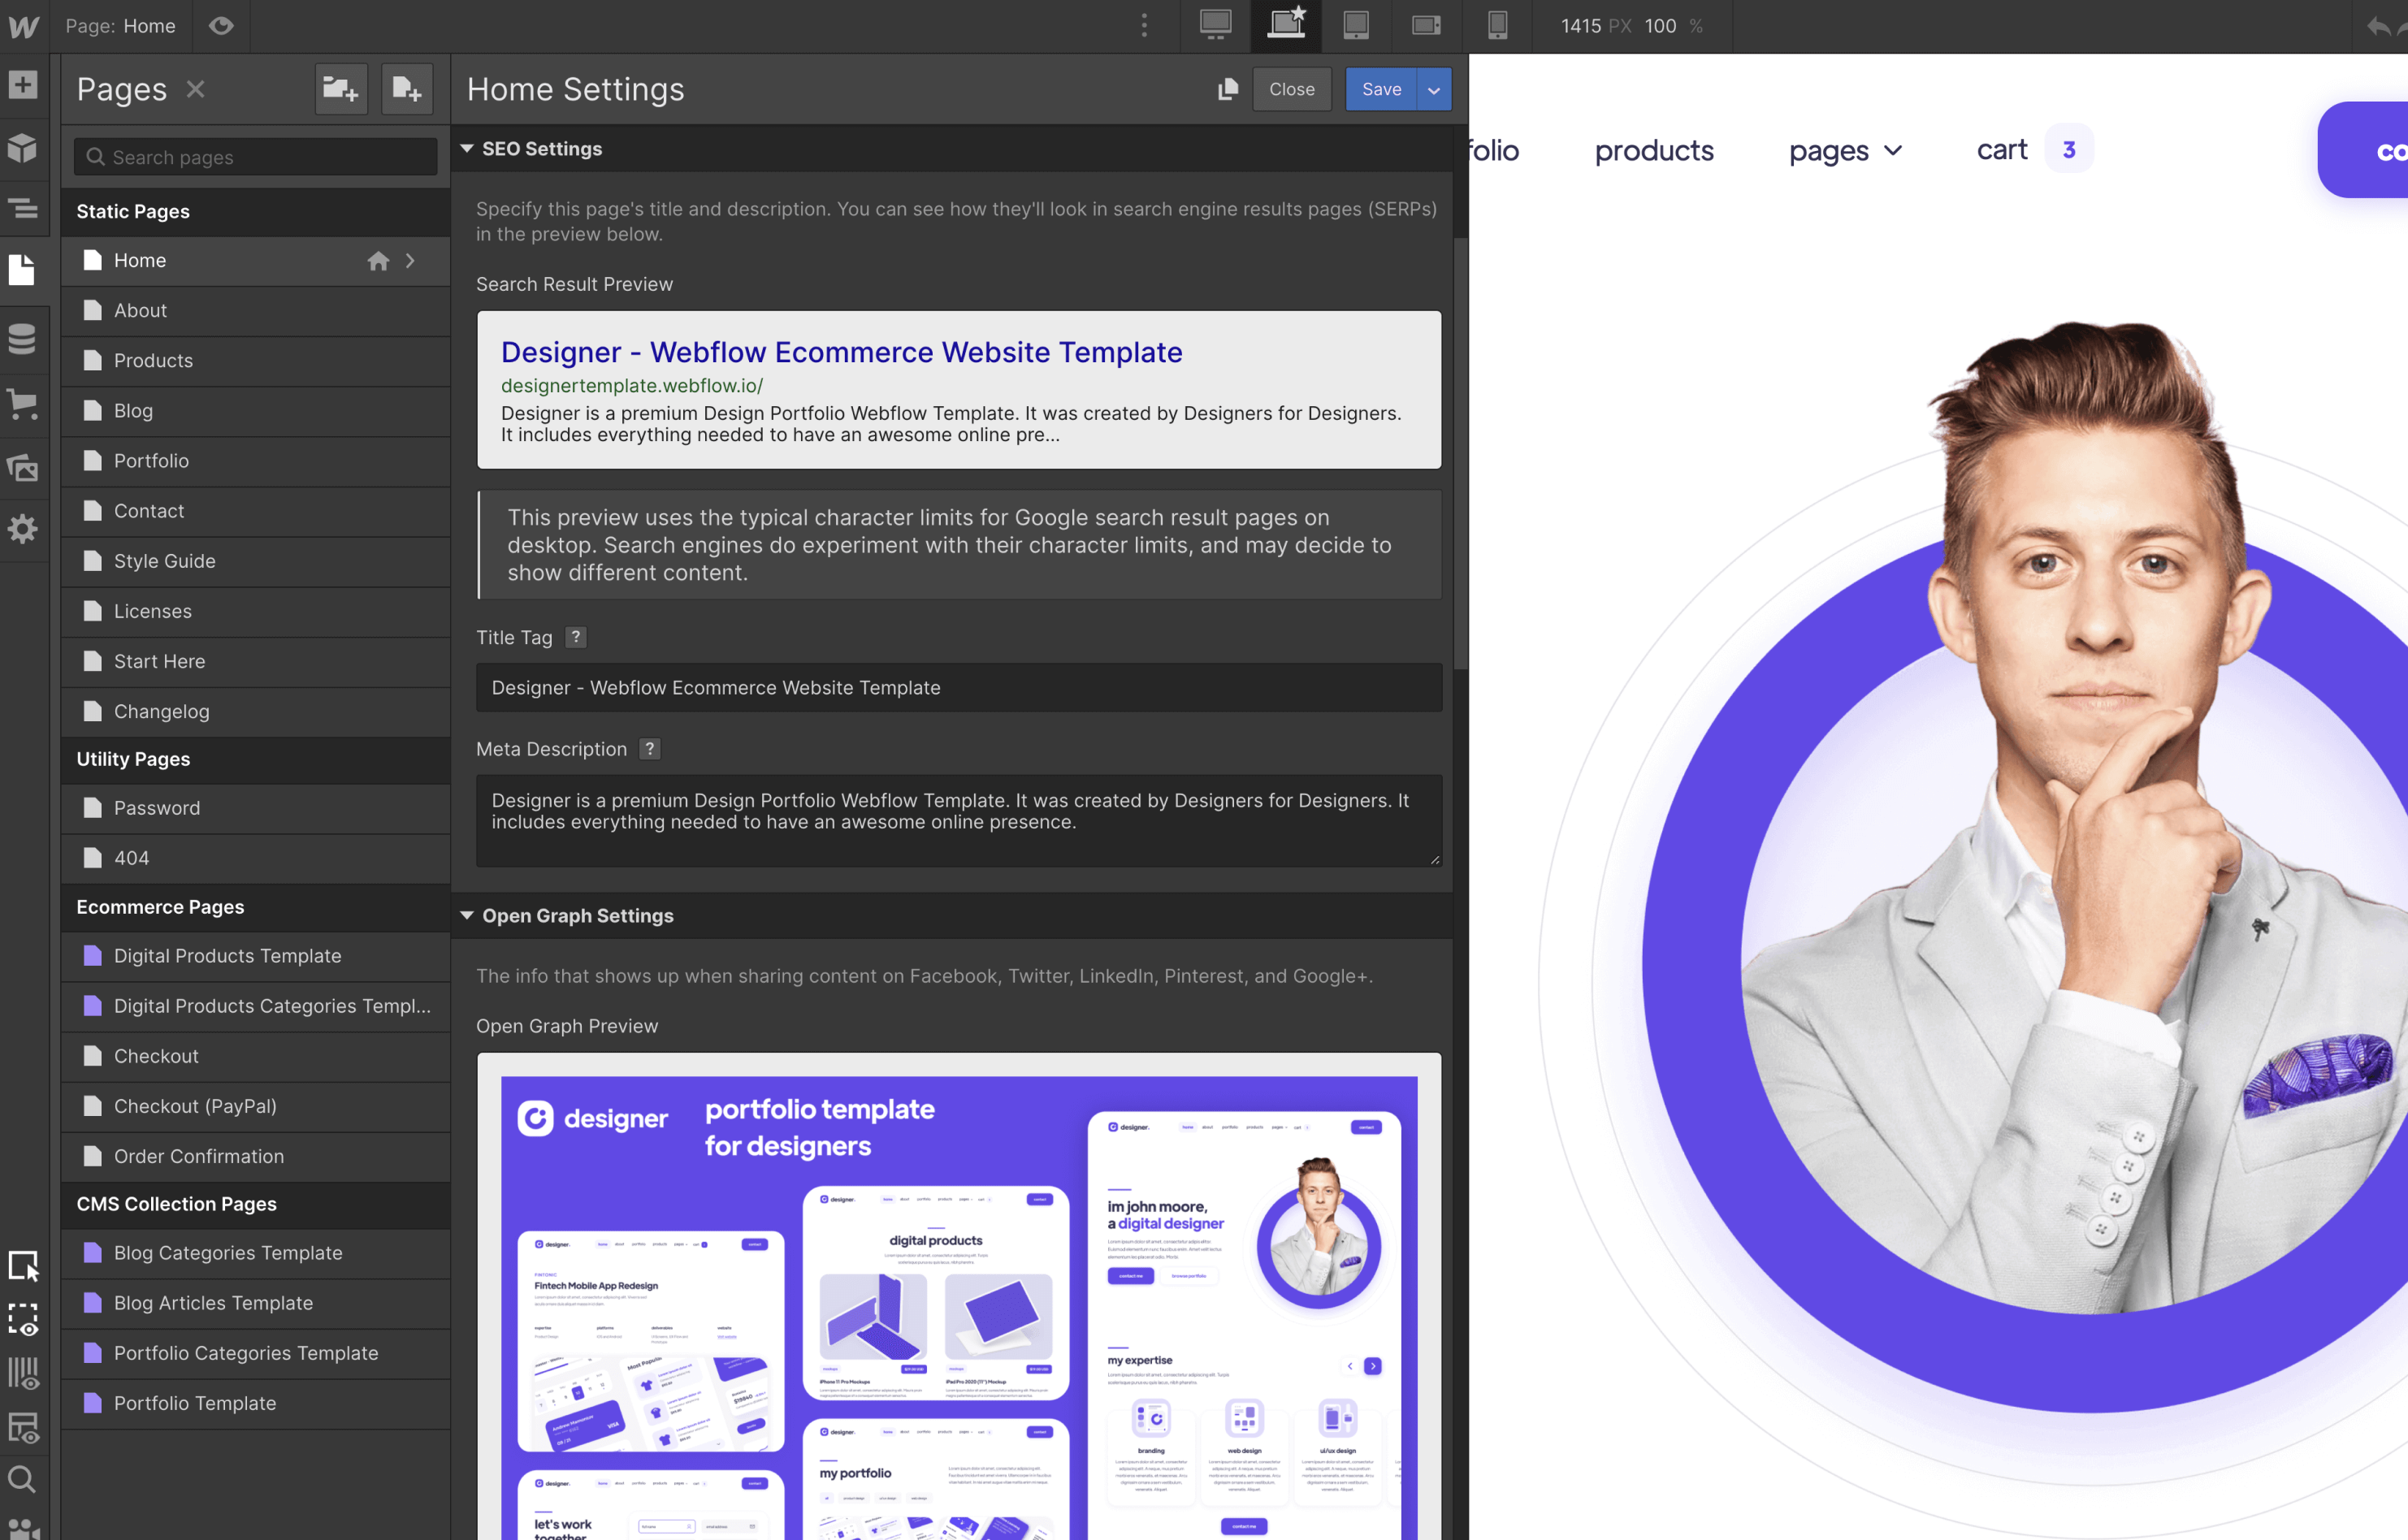The width and height of the screenshot is (2408, 1540).
Task: Select the About page
Action: point(140,310)
